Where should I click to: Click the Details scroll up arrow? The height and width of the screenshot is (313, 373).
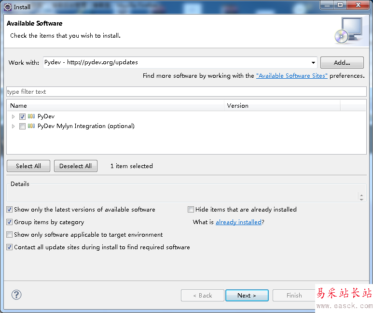pyautogui.click(x=361, y=195)
